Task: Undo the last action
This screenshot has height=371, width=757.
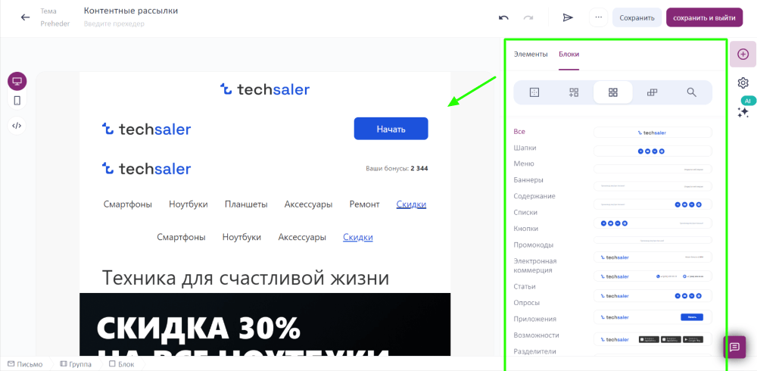Action: (503, 17)
